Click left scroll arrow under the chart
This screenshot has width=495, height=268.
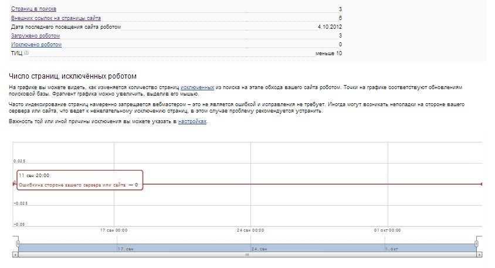coord(15,255)
